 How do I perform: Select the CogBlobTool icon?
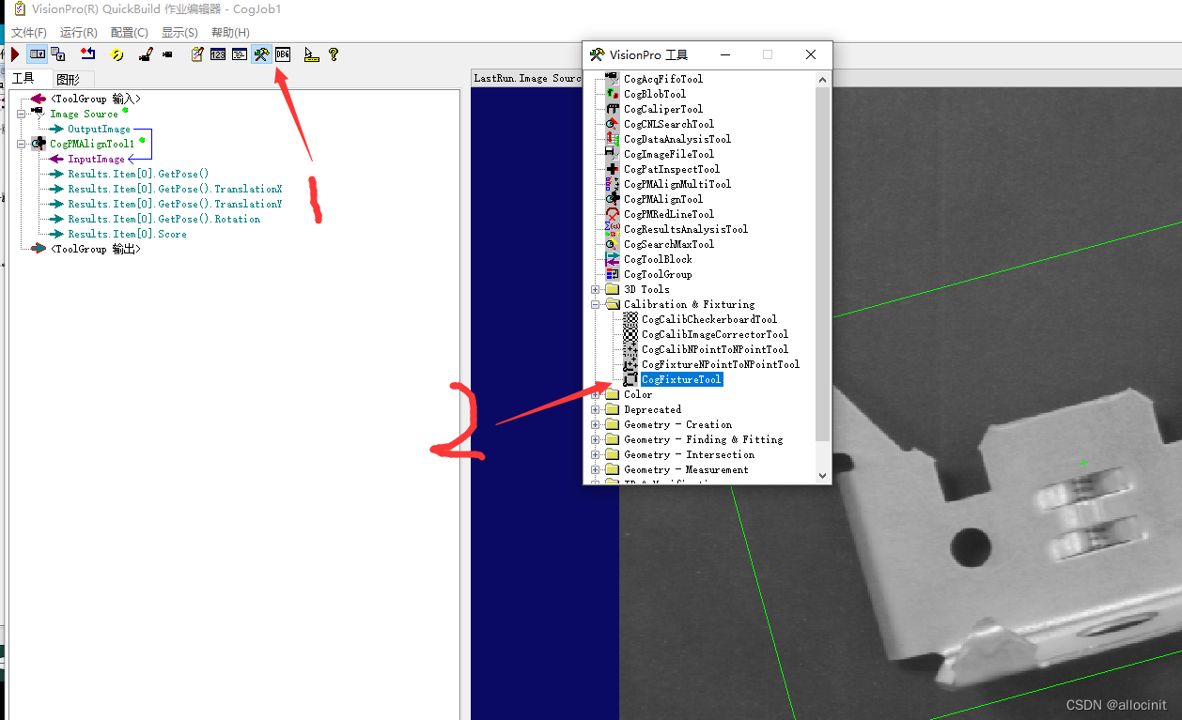click(611, 94)
